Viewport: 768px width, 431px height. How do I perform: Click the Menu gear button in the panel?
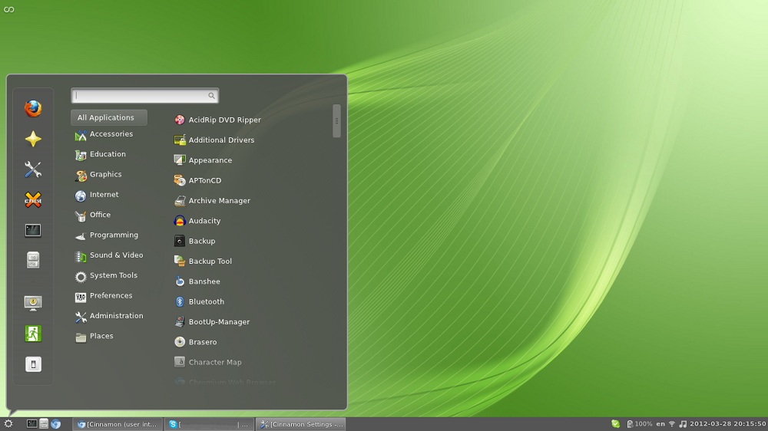tap(8, 424)
